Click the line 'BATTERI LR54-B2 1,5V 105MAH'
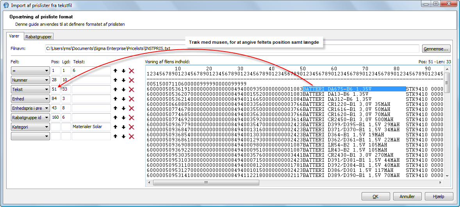Viewport: 460px width, 207px height. click(x=345, y=145)
